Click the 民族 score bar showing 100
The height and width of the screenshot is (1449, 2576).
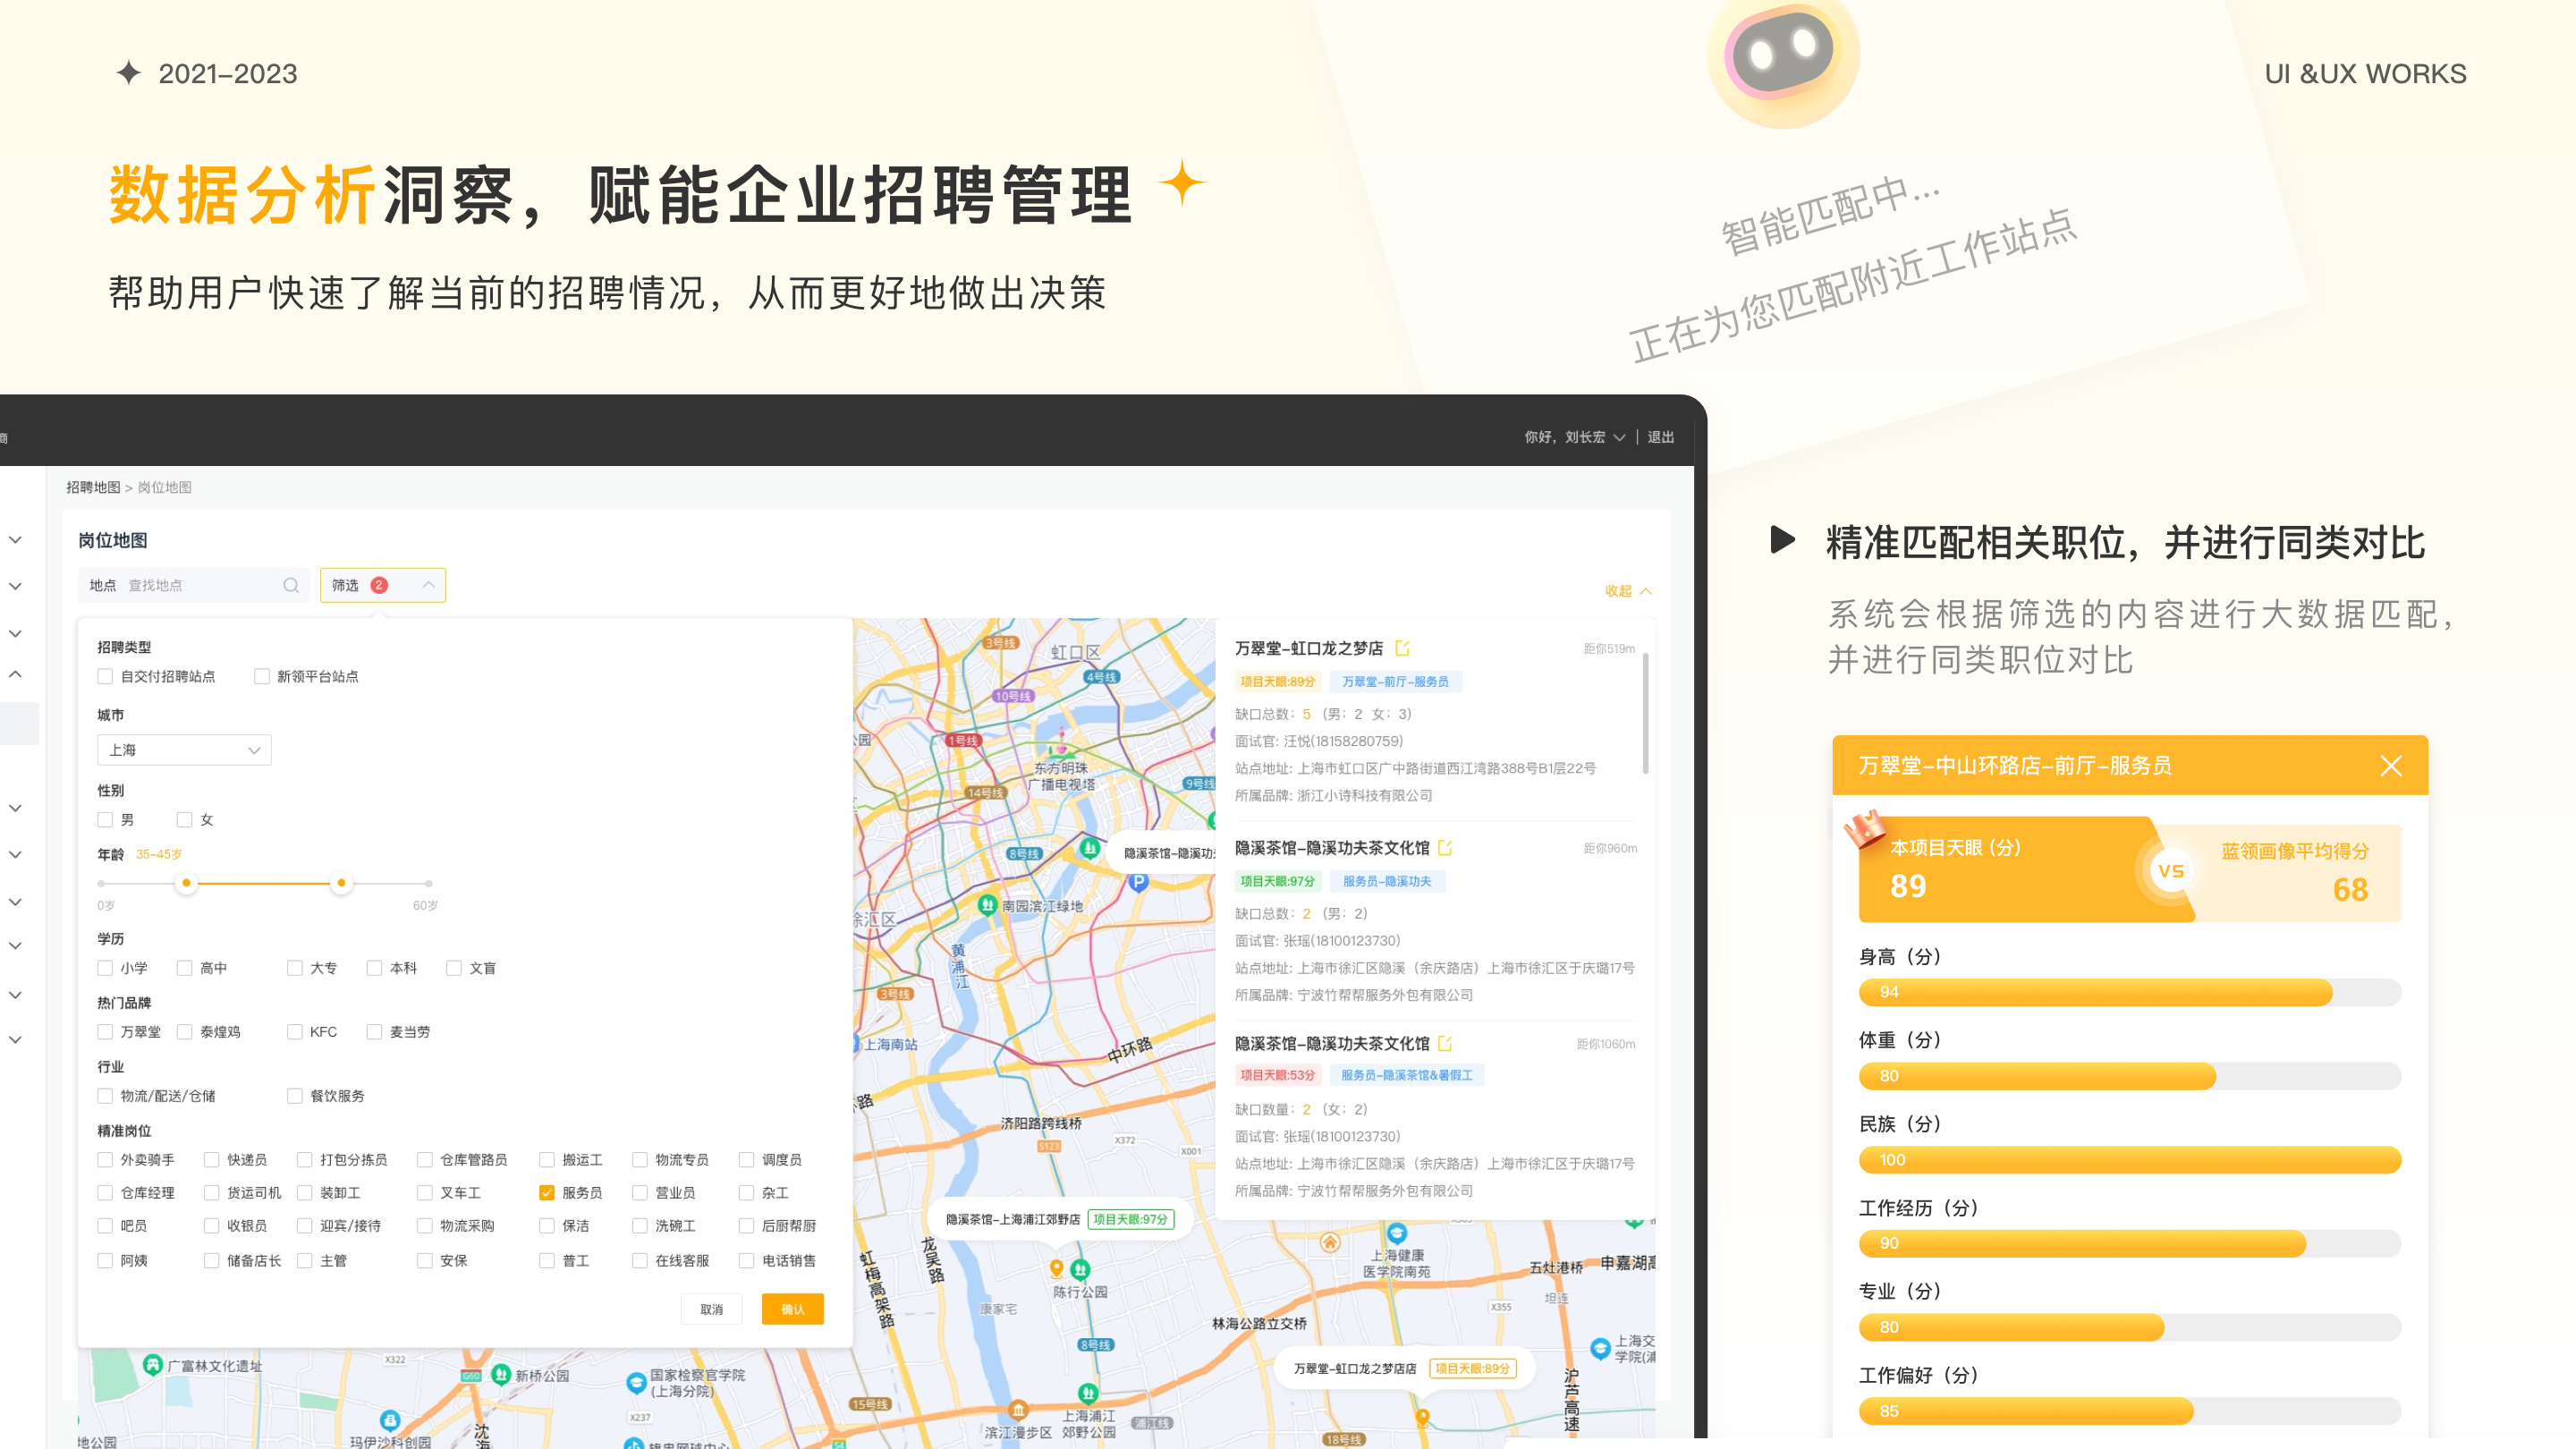pyautogui.click(x=2130, y=1160)
